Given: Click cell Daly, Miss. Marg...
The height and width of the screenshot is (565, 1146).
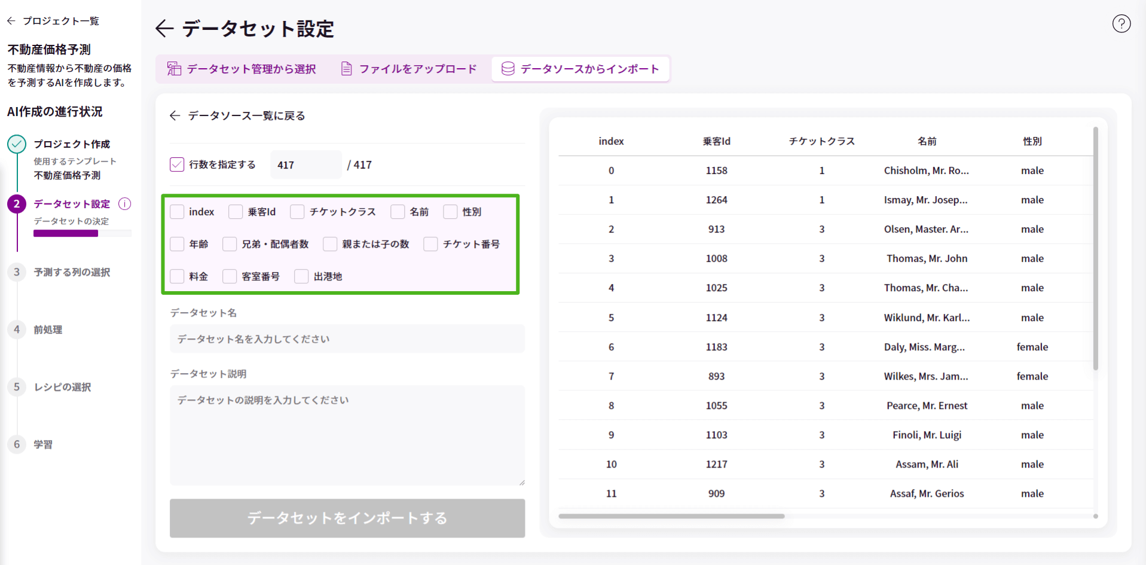Looking at the screenshot, I should point(924,347).
